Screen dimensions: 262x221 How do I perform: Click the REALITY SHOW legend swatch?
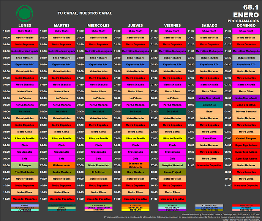click(209, 210)
